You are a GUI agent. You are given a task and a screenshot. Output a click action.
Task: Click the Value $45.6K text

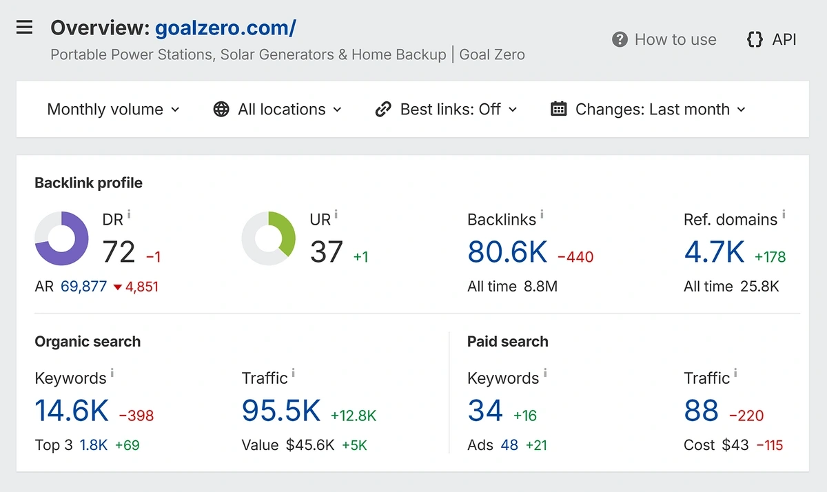click(288, 445)
